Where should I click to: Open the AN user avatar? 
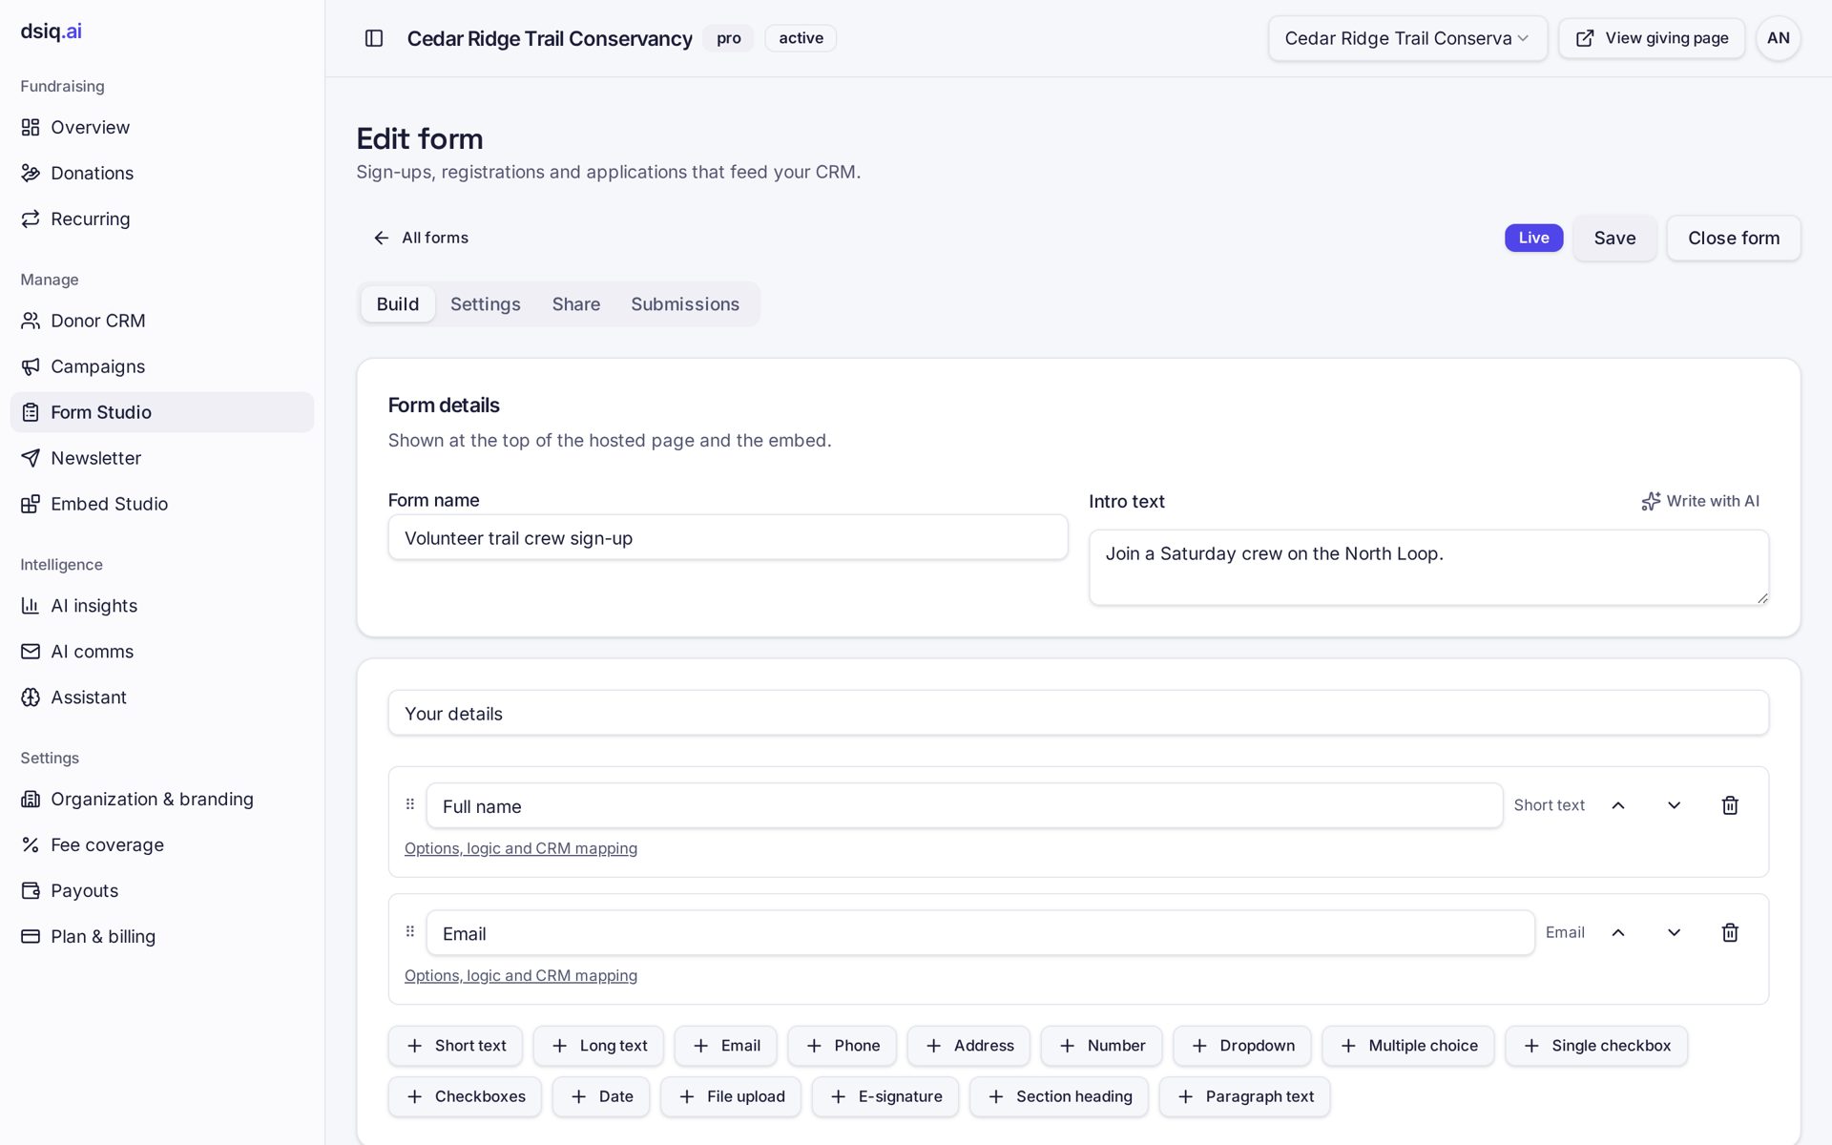[x=1778, y=38]
